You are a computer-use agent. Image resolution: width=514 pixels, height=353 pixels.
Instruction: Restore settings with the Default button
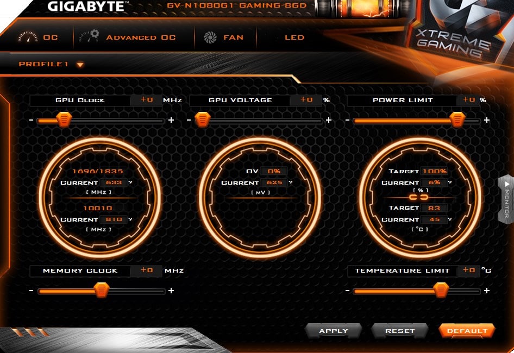tap(467, 331)
